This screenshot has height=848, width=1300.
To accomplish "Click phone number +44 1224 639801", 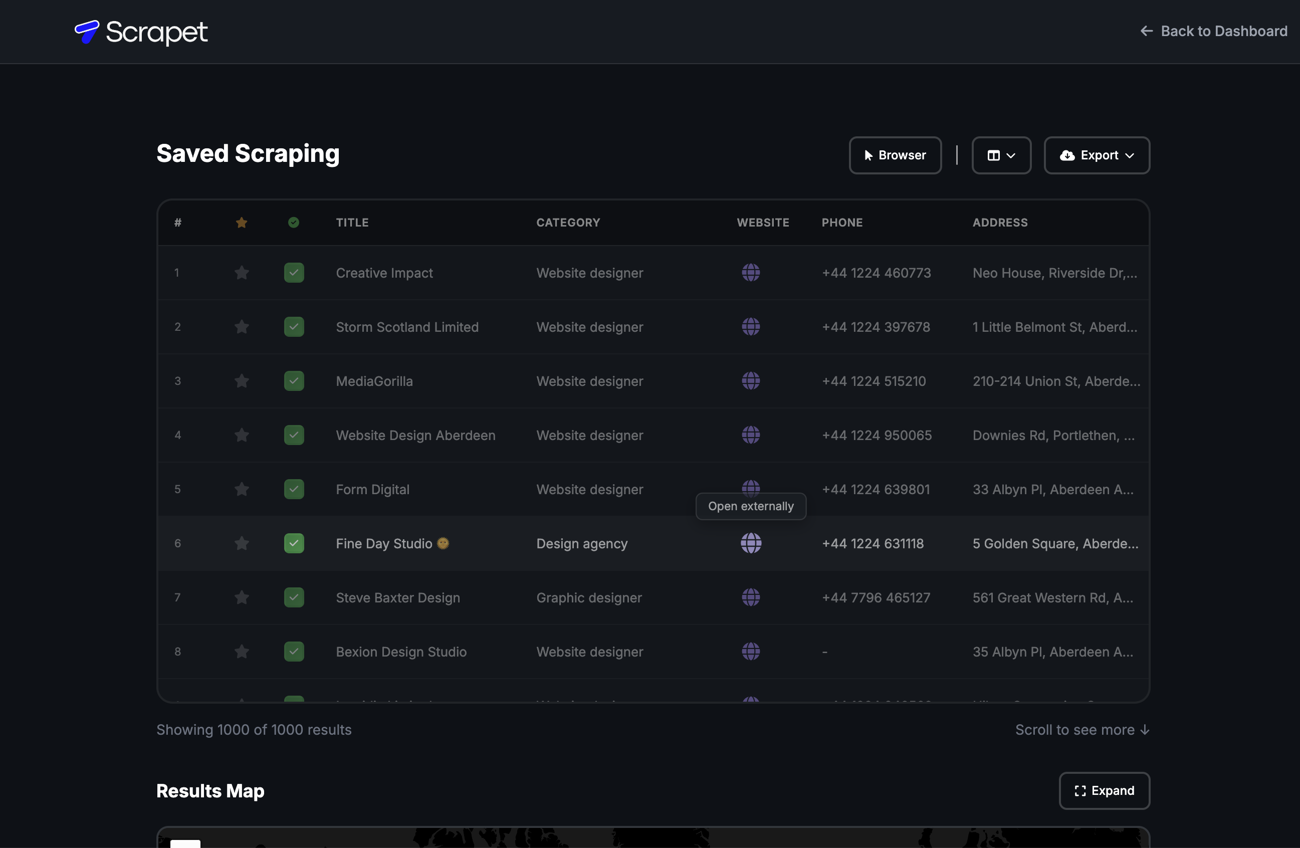I will coord(876,489).
